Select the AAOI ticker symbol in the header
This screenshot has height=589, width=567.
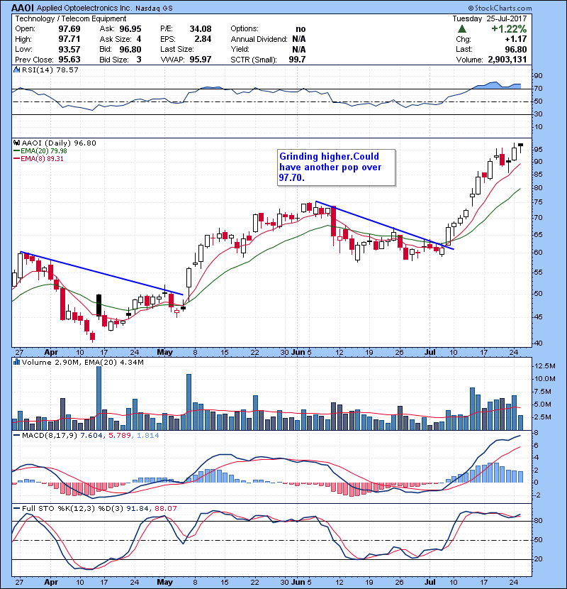click(23, 8)
